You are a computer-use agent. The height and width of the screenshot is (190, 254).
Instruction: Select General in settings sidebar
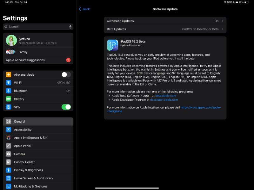(x=38, y=122)
